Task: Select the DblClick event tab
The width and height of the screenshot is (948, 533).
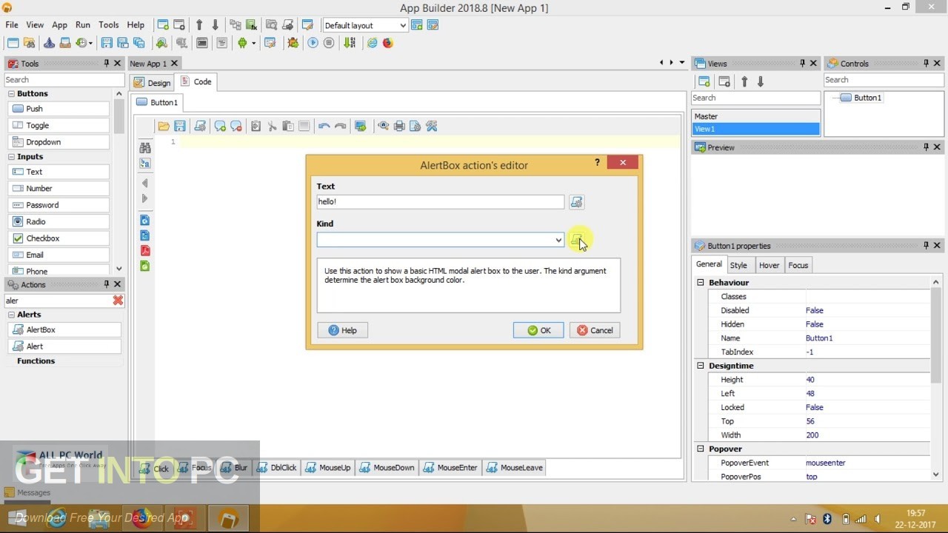Action: pos(276,468)
